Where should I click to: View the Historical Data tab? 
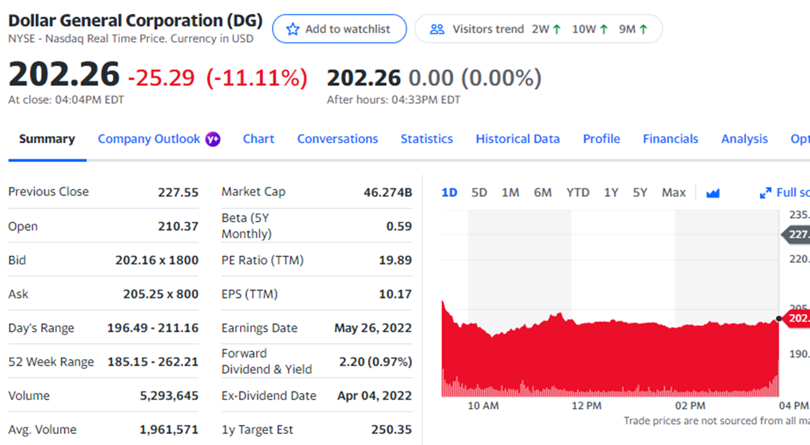click(x=518, y=139)
